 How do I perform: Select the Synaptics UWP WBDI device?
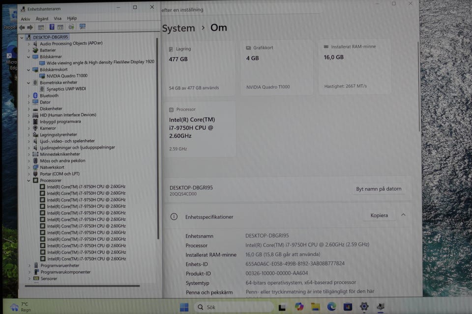coord(67,89)
